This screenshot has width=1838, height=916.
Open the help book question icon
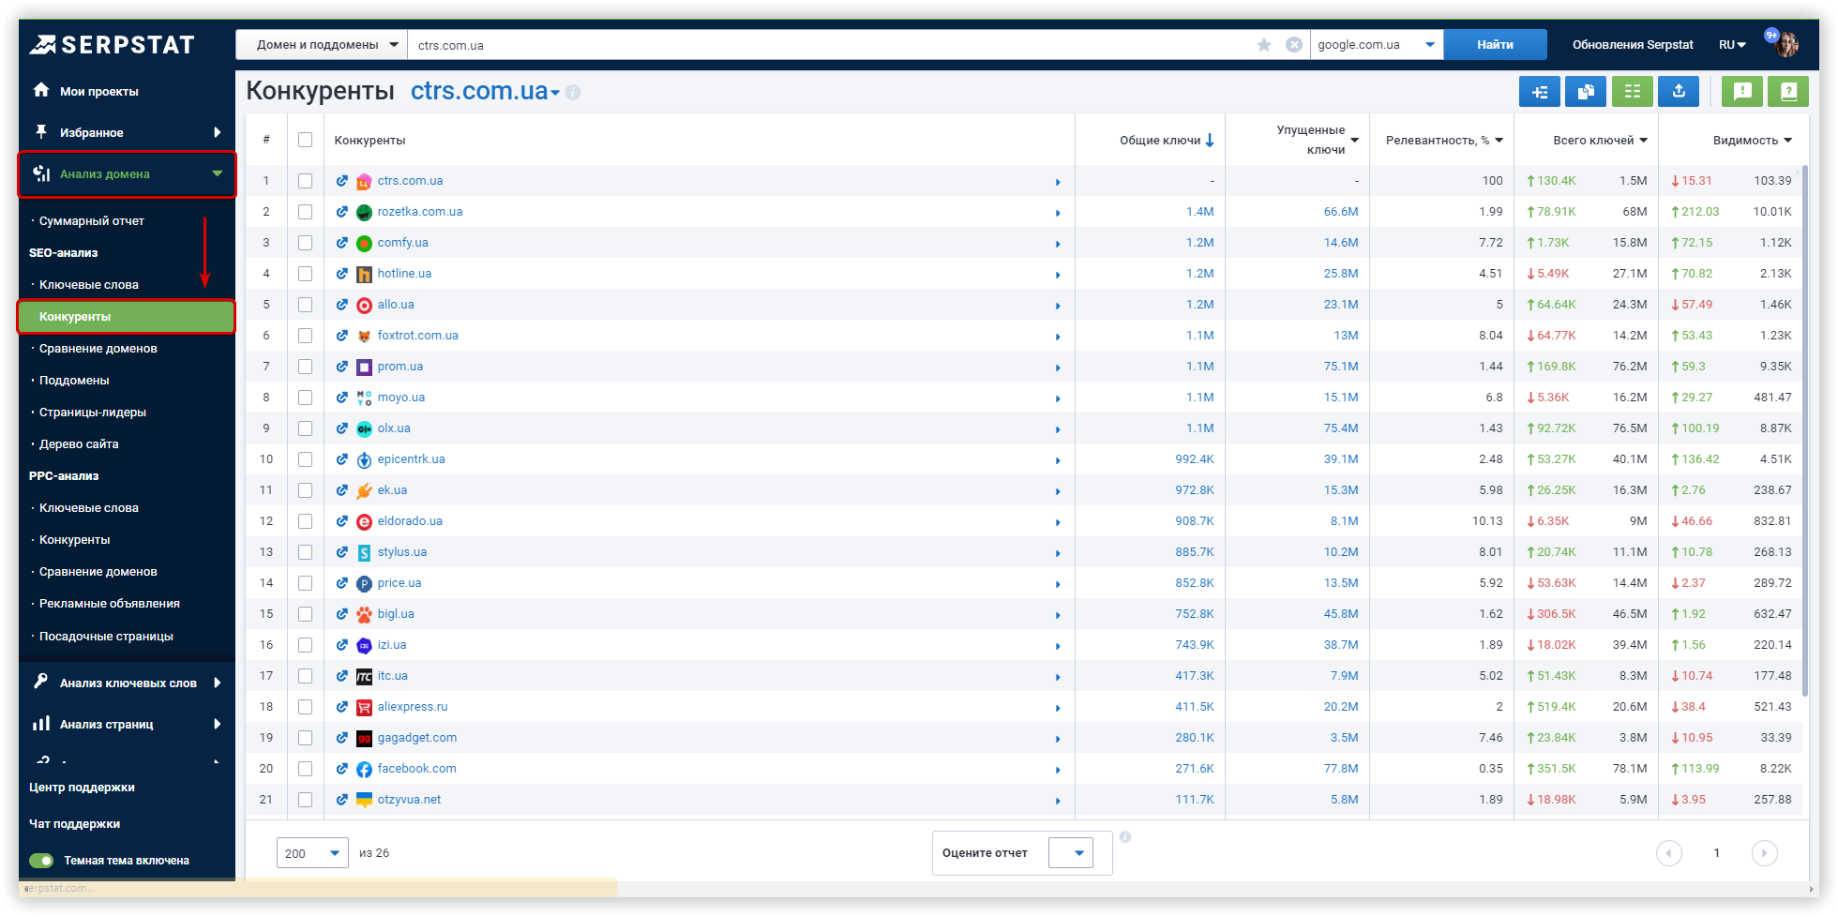[1788, 92]
